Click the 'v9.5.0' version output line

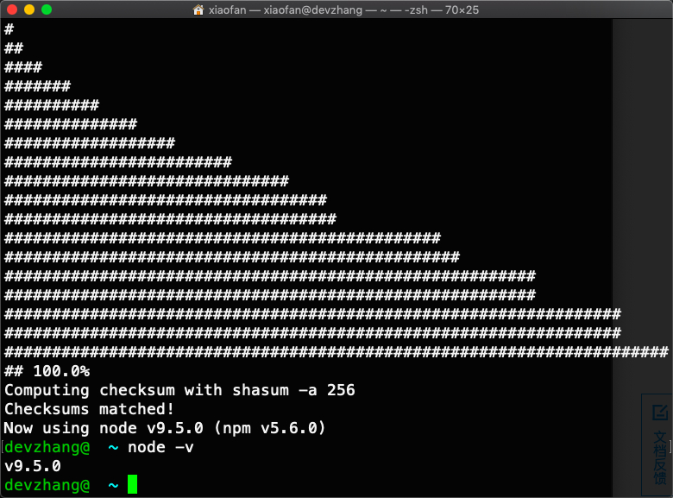click(33, 466)
